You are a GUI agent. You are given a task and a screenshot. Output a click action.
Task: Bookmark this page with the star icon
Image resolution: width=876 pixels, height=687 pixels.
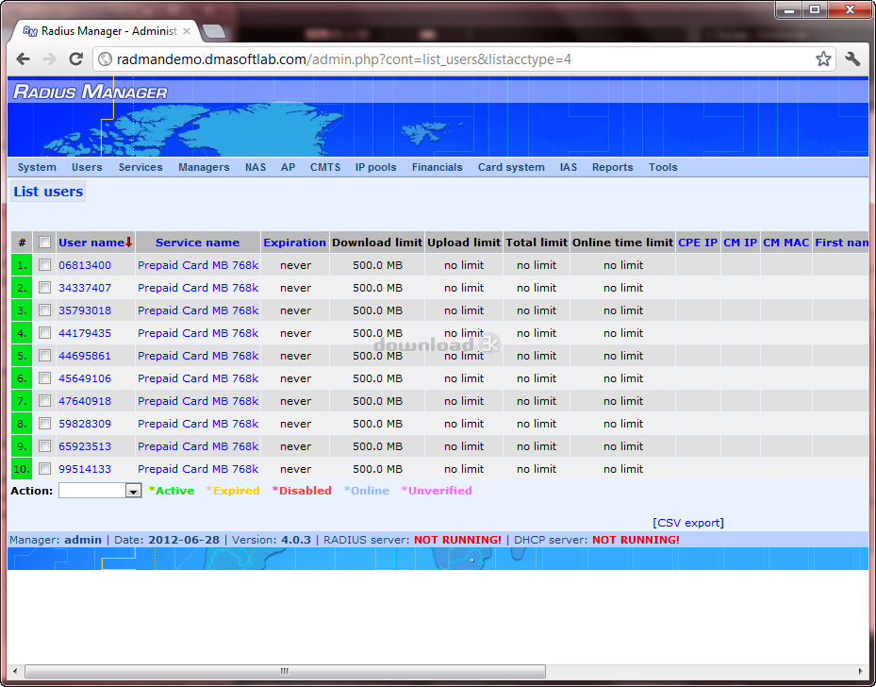[823, 59]
